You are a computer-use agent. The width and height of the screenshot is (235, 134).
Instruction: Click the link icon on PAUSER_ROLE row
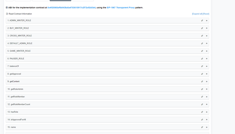click(202, 58)
